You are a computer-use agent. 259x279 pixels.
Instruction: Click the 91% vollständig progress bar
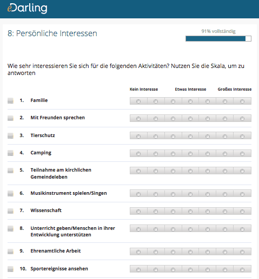[x=218, y=38]
